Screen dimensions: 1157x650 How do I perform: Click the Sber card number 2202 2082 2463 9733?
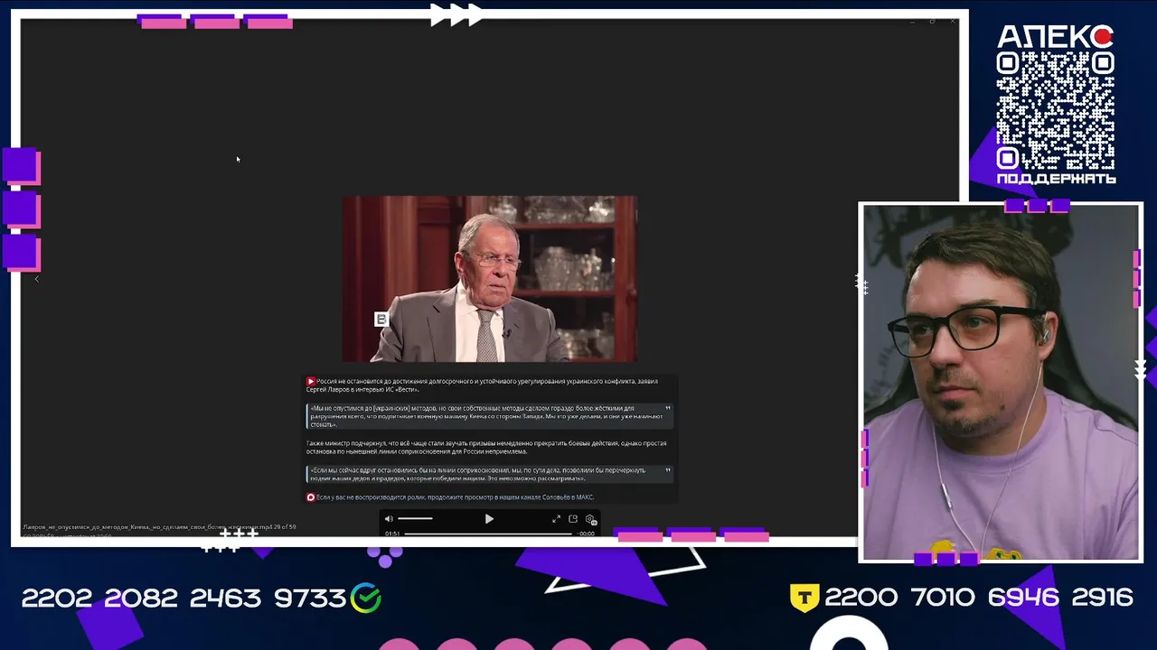coord(183,598)
